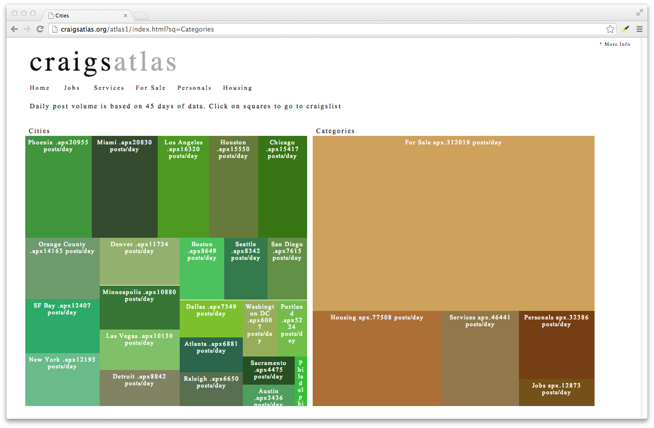654x428 pixels.
Task: Click the "Daily post volume" description text
Action: point(186,106)
